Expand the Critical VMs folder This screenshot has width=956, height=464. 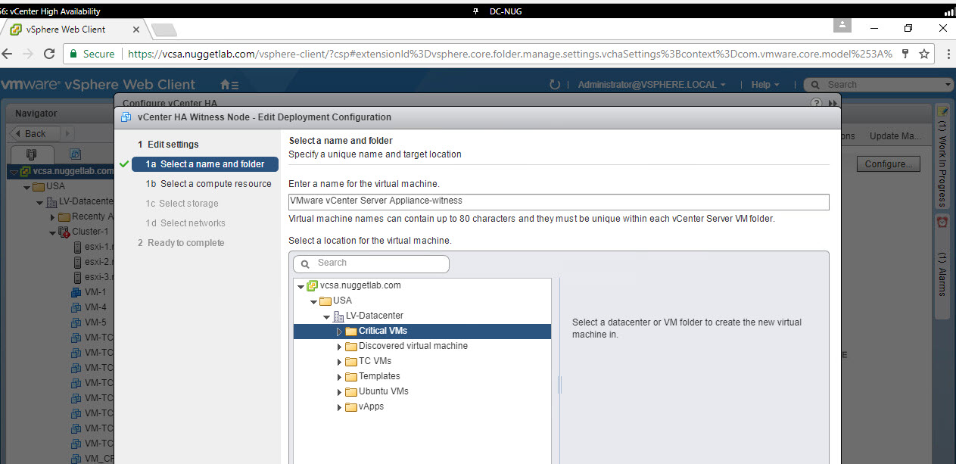click(x=339, y=332)
